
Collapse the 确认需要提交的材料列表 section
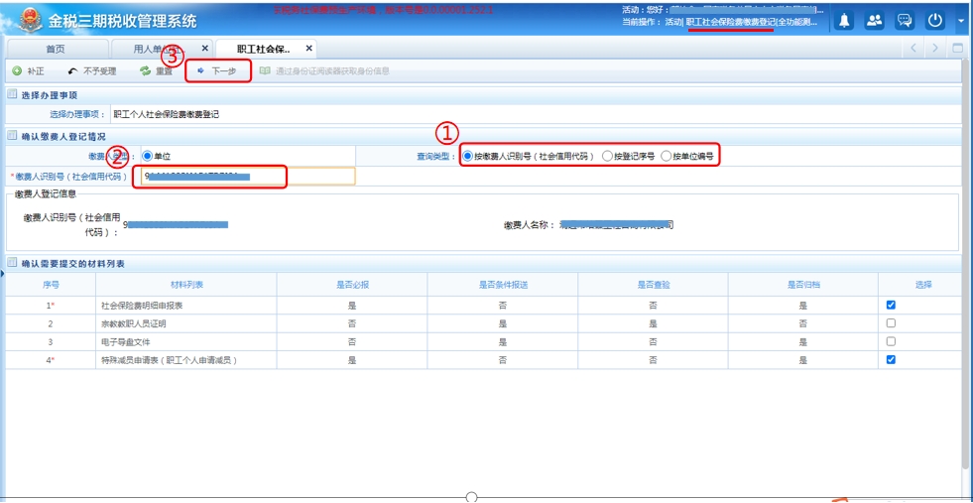pos(12,263)
